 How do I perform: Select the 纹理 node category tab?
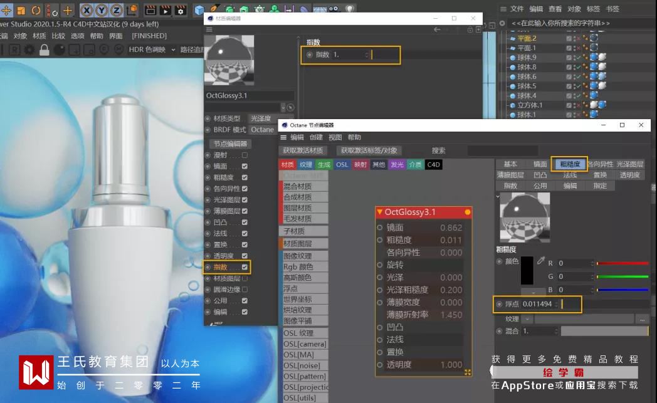pyautogui.click(x=306, y=165)
